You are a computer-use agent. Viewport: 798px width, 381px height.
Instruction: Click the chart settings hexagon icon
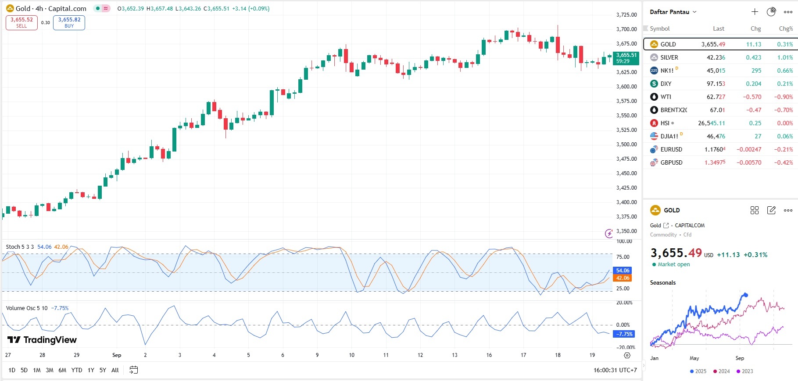point(627,355)
